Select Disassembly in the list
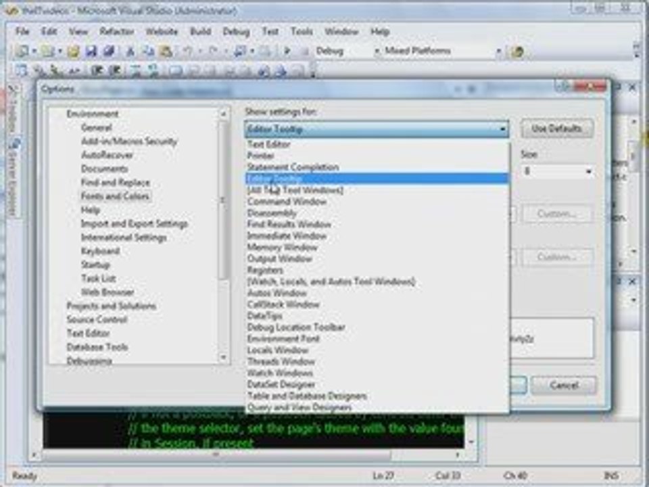The height and width of the screenshot is (487, 649). tap(377, 213)
